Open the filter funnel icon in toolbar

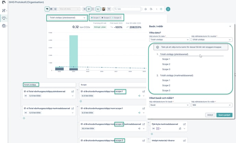coord(109,9)
